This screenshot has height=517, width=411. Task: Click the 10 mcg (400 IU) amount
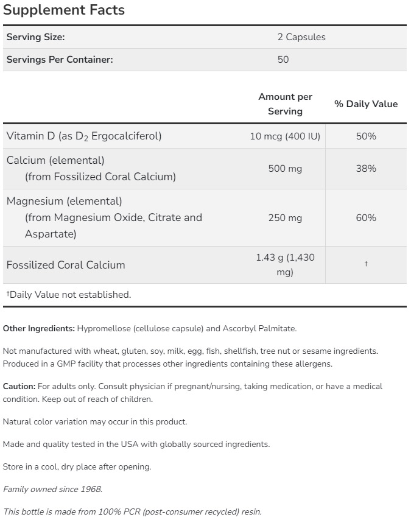click(285, 136)
